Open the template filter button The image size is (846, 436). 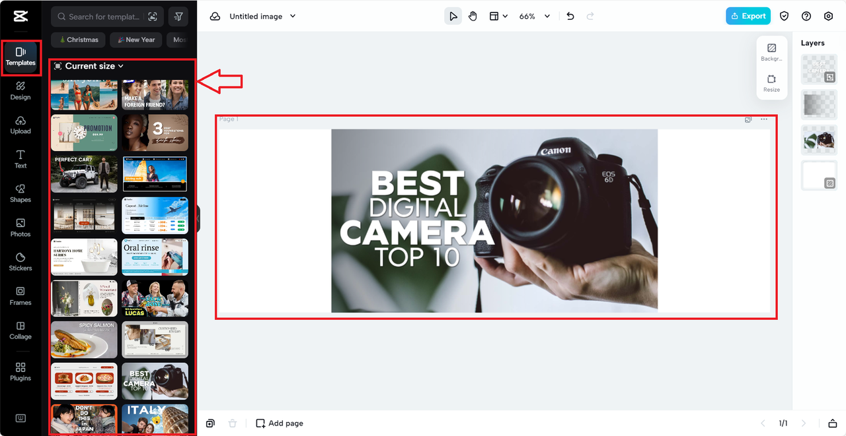point(178,16)
